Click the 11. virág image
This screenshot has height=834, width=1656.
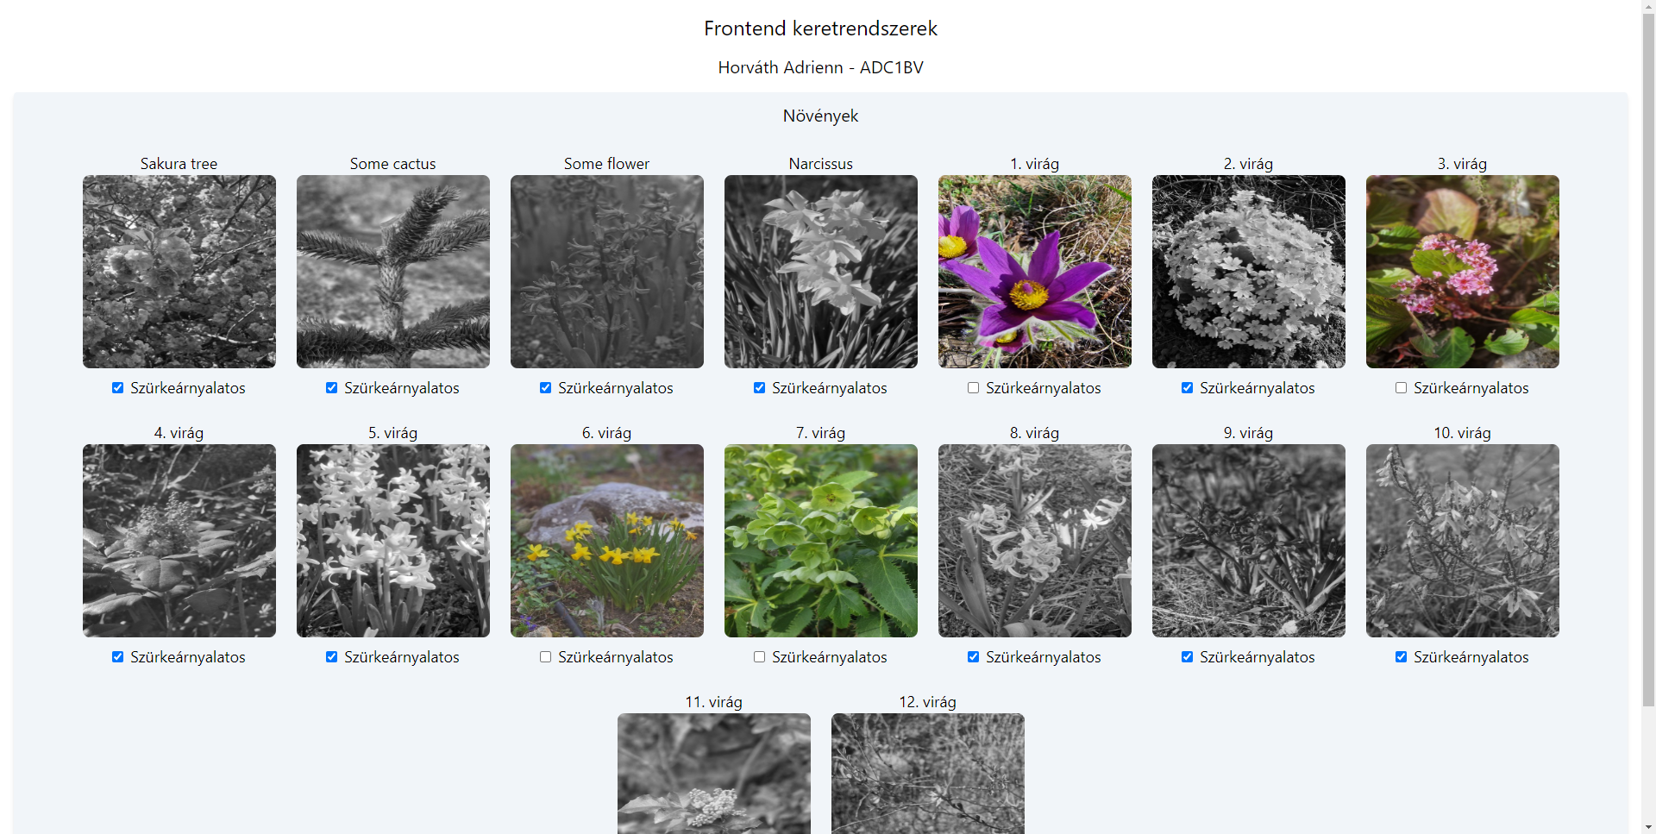pos(714,774)
